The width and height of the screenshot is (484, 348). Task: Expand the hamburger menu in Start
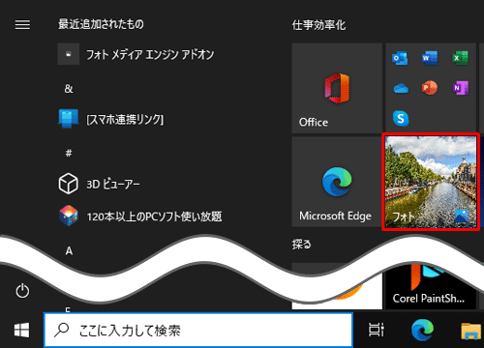(x=22, y=25)
